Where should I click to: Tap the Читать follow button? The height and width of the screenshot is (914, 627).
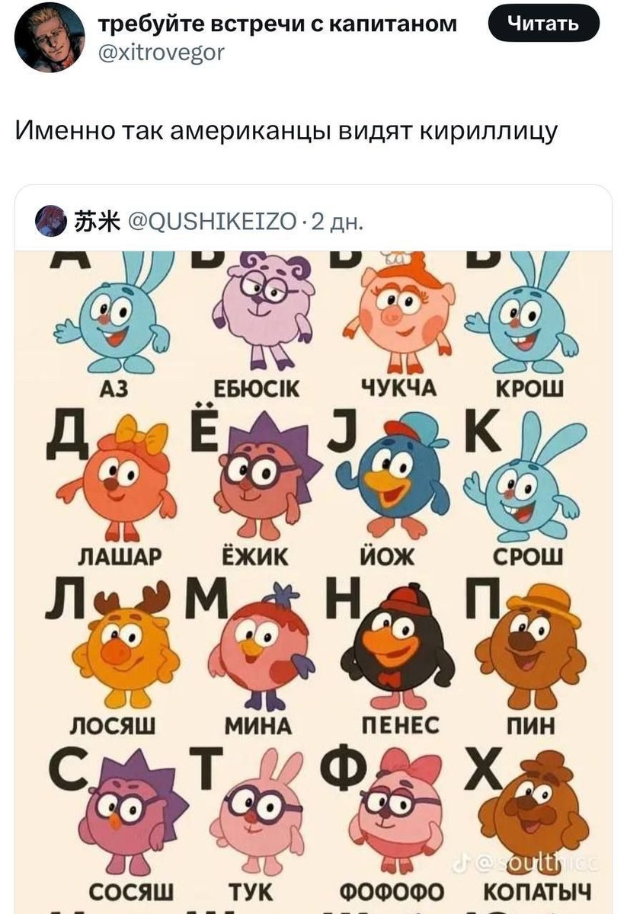(x=543, y=25)
